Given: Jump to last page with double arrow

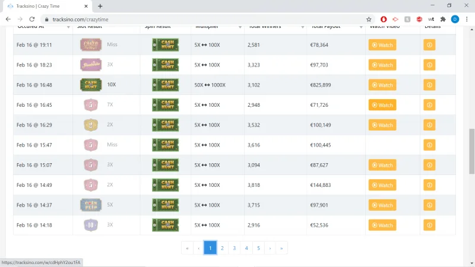Looking at the screenshot, I should pyautogui.click(x=281, y=248).
